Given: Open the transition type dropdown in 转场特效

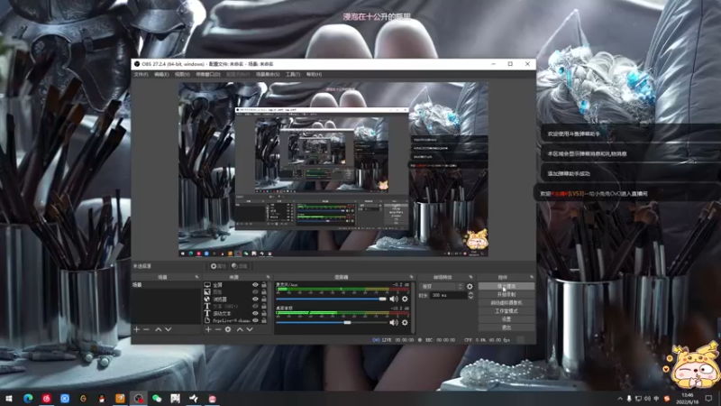Looking at the screenshot, I should click(441, 286).
